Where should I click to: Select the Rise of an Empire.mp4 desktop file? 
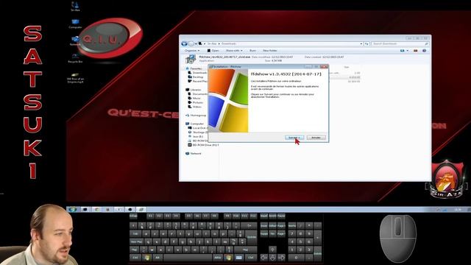pos(75,77)
